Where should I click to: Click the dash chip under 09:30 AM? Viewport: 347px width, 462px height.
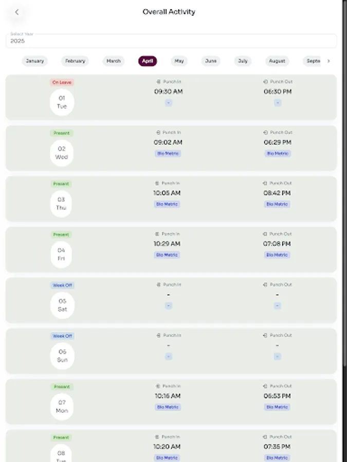(168, 103)
